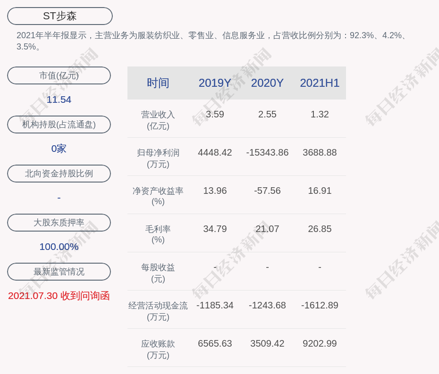Select the 经营活动现金流(万元) row label
Image resolution: width=439 pixels, height=374 pixels.
coord(158,311)
